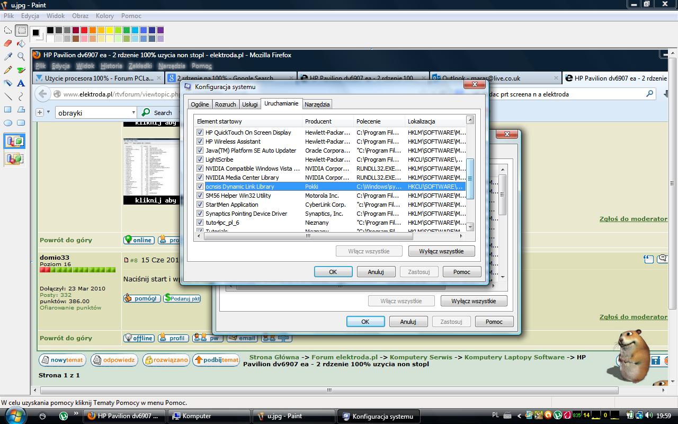Click Pomoc in the front configuration dialog
This screenshot has height=424, width=678.
(x=462, y=272)
